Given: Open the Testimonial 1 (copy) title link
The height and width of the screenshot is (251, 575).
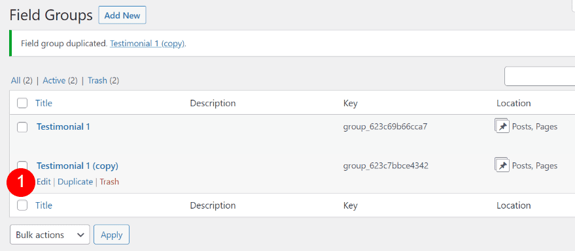Looking at the screenshot, I should 77,166.
